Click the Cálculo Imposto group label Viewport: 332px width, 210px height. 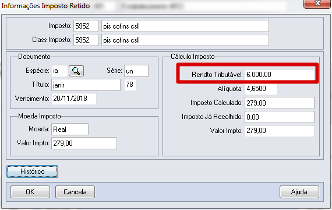[193, 57]
